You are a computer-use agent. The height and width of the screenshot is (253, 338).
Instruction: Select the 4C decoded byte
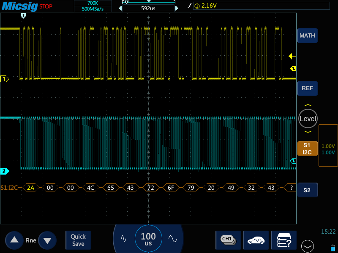[x=90, y=188]
